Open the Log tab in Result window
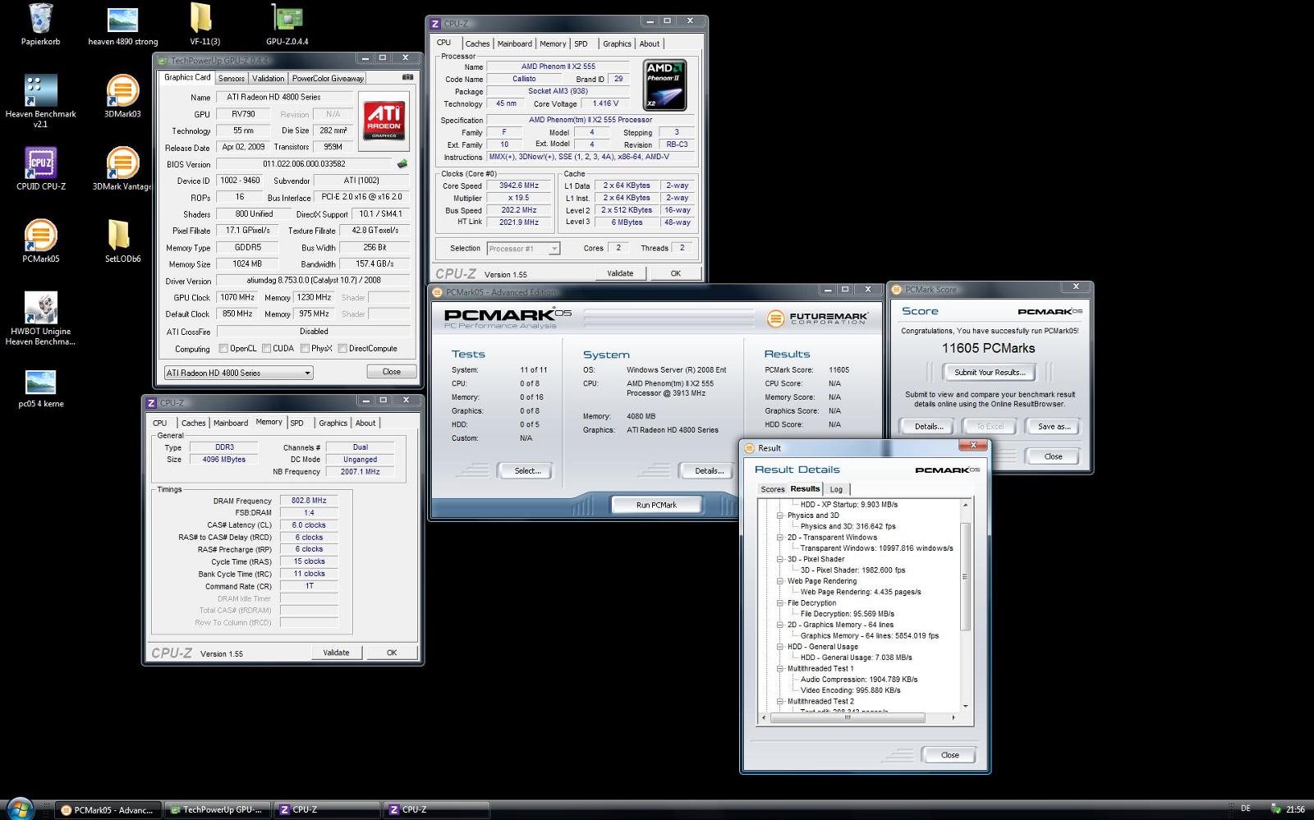 click(x=836, y=489)
